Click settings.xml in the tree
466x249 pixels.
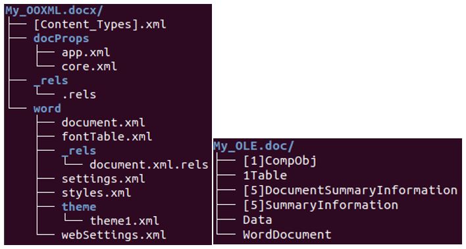click(103, 179)
